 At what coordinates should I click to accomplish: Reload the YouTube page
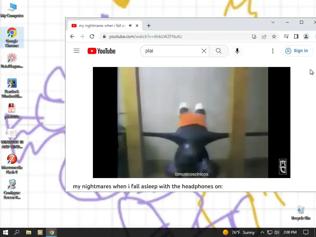92,36
